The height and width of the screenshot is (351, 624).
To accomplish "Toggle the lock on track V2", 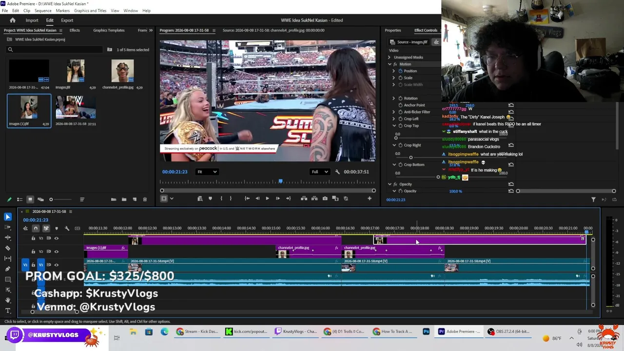I will click(x=33, y=252).
